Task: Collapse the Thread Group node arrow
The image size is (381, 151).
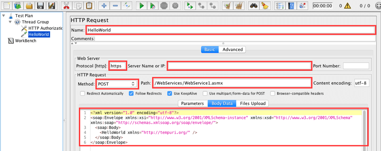Action: coord(10,22)
